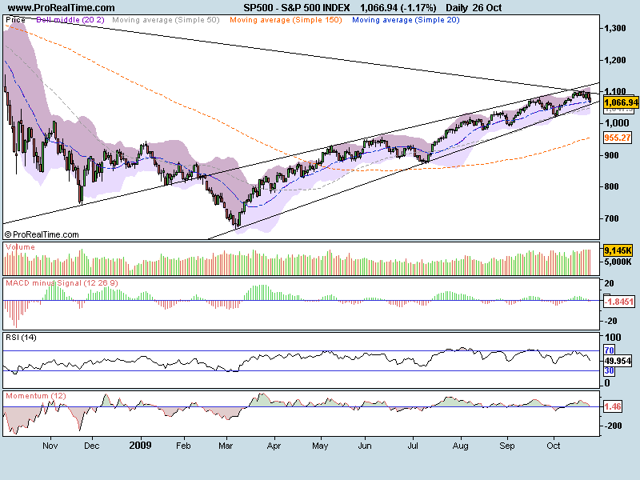Image resolution: width=640 pixels, height=480 pixels.
Task: Select the Boll middle (20 2) legend
Action: tap(70, 19)
